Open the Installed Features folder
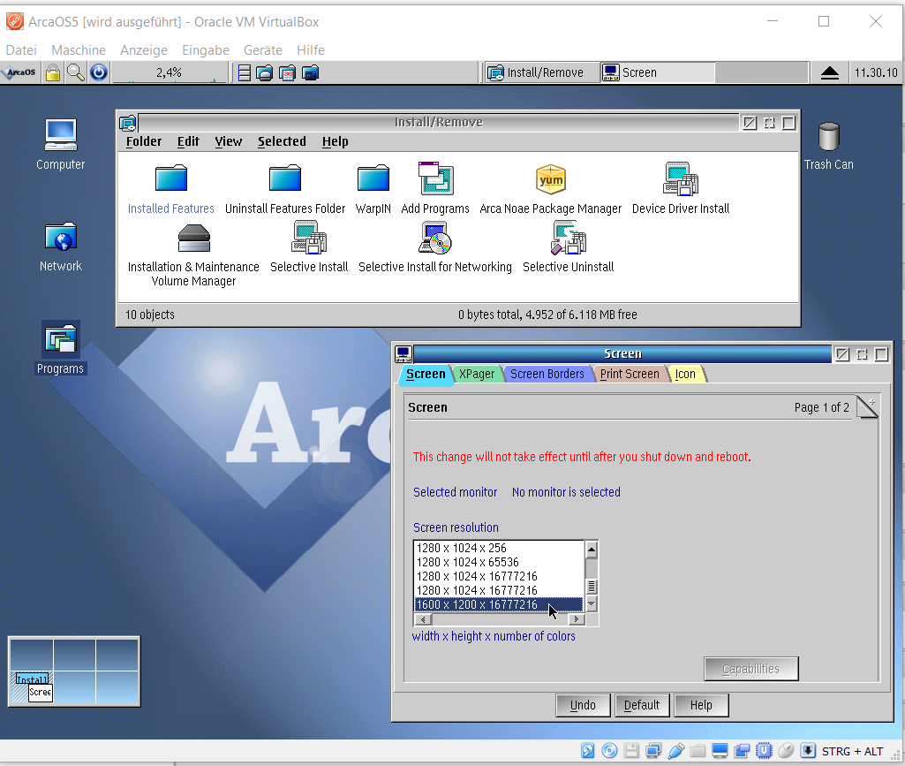Viewport: 905px width, 766px height. (170, 178)
